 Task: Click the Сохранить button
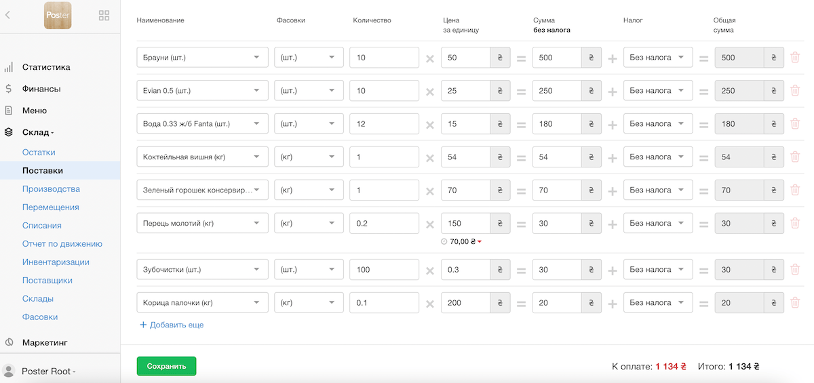(x=166, y=366)
